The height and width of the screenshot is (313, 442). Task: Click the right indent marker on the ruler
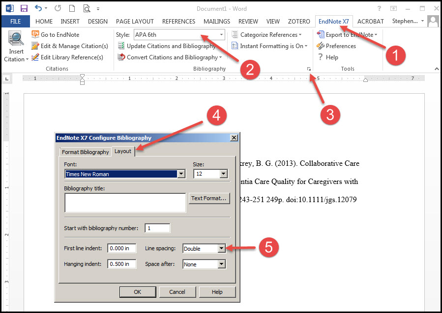pyautogui.click(x=365, y=80)
